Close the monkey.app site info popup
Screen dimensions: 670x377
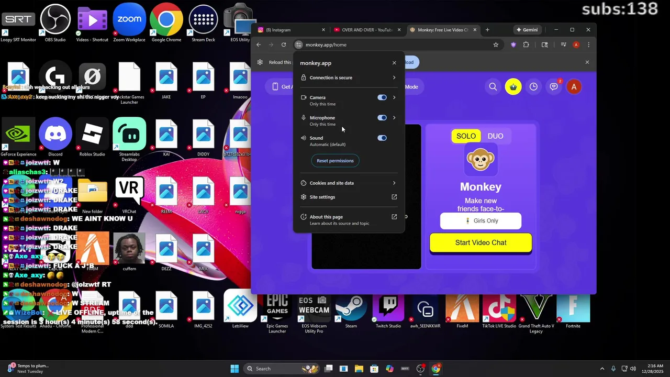pyautogui.click(x=394, y=63)
